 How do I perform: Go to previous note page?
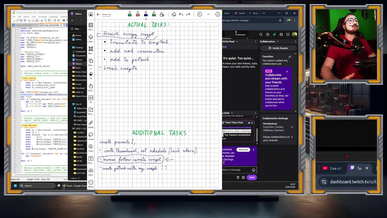pyautogui.click(x=200, y=14)
